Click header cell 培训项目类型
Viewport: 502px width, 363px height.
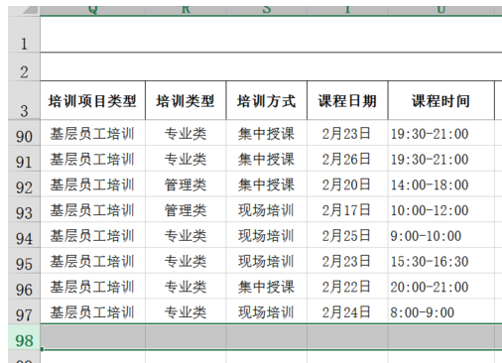(x=92, y=100)
